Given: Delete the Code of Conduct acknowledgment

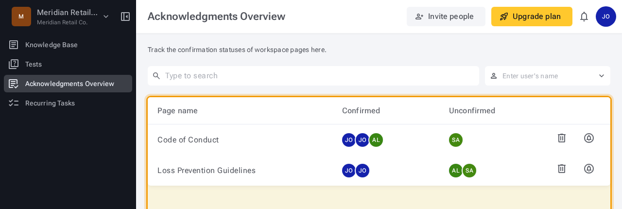Looking at the screenshot, I should [x=562, y=138].
